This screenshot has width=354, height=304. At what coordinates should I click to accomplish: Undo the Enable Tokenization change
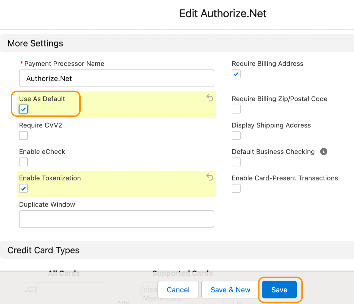[210, 177]
